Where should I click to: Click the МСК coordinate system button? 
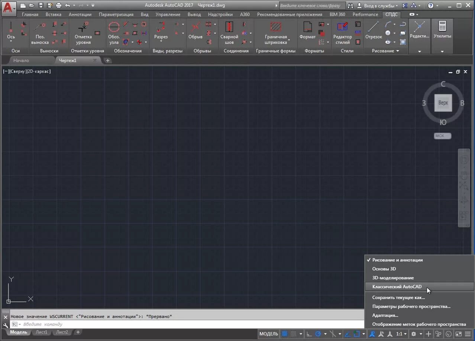click(x=442, y=136)
